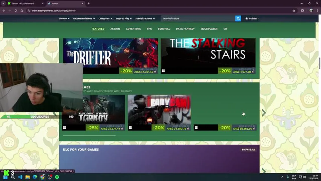This screenshot has width=321, height=181.
Task: View site information icon in address bar
Action: pos(29,11)
